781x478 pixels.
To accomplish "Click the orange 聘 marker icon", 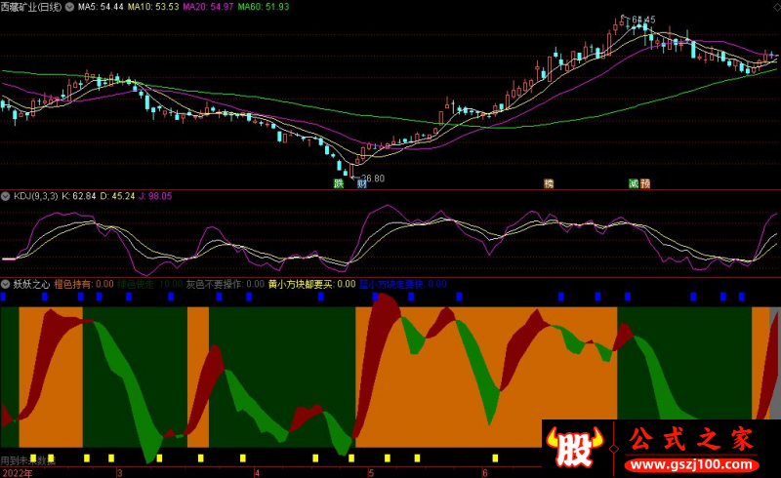I will point(549,183).
